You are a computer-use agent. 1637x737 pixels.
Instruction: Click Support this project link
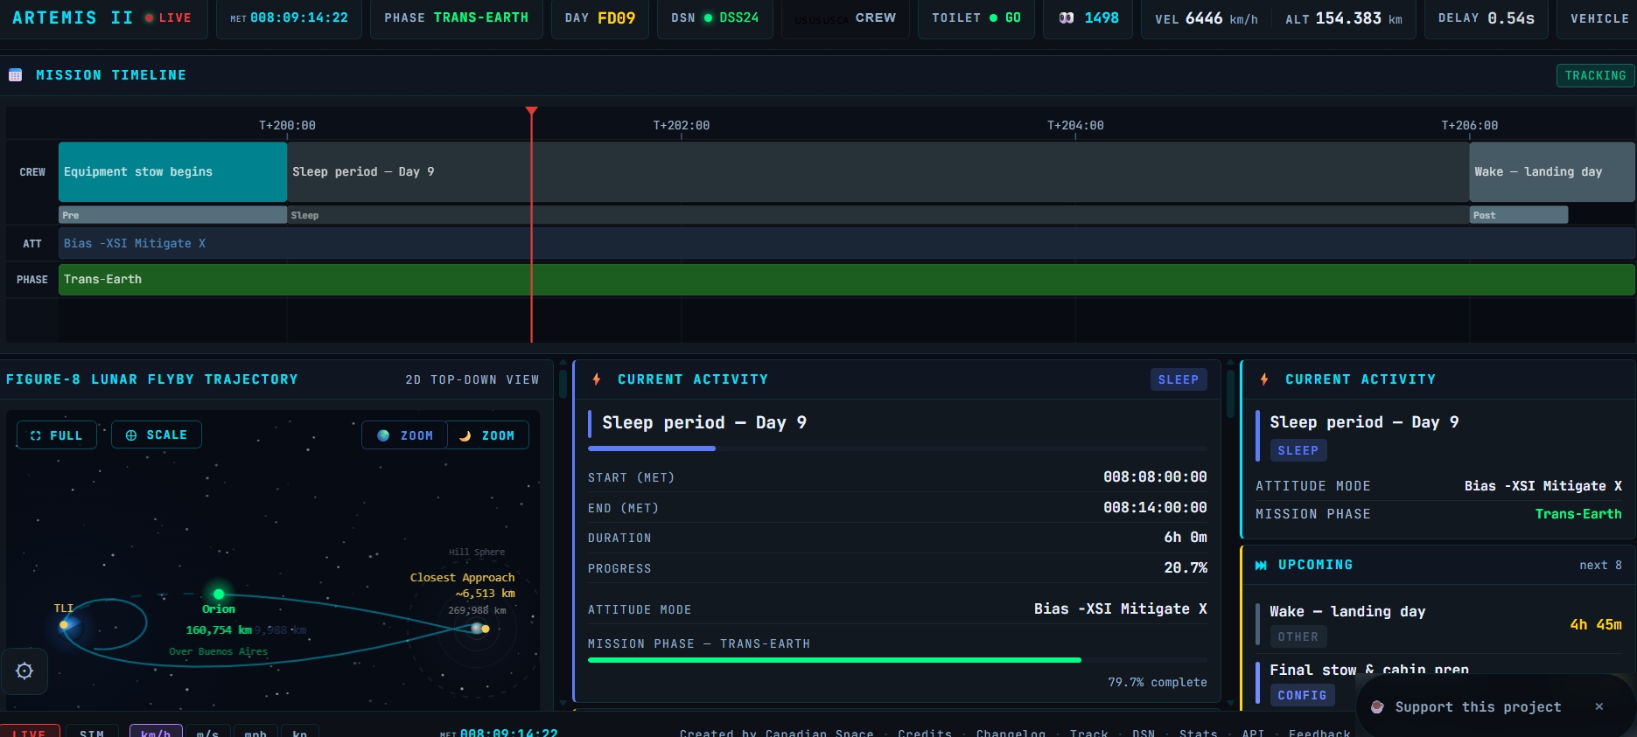tap(1477, 706)
